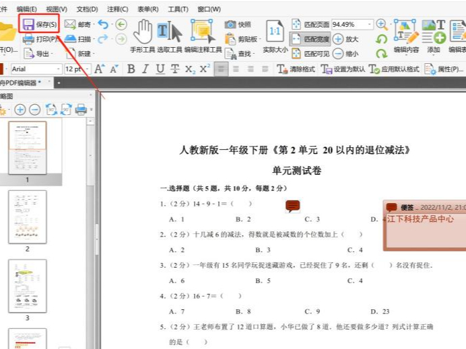
Task: Toggle Underline formatting
Action: 160,69
